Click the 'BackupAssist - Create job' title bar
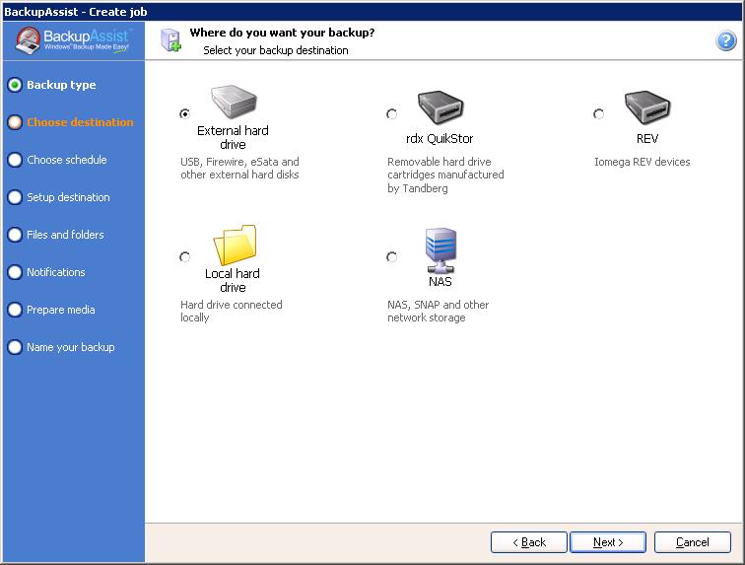This screenshot has height=565, width=745. (x=372, y=12)
